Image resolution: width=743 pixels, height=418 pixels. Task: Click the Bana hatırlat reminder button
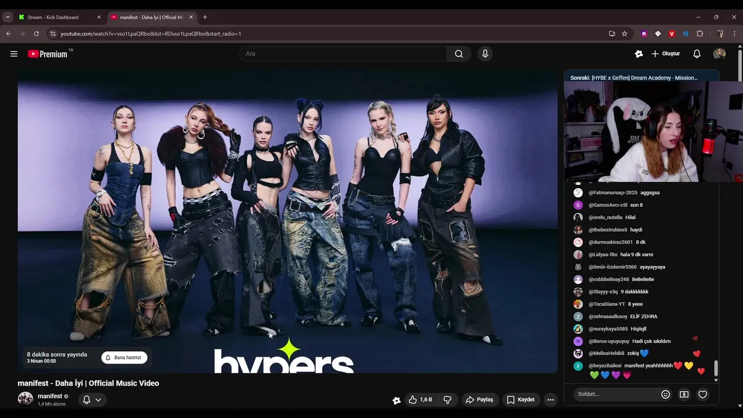tap(124, 358)
